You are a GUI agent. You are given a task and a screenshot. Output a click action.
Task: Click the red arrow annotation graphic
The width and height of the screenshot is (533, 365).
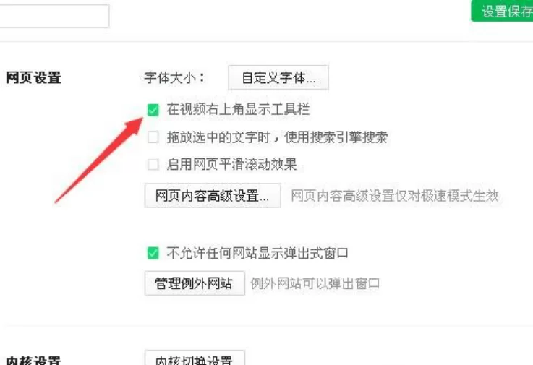click(99, 160)
